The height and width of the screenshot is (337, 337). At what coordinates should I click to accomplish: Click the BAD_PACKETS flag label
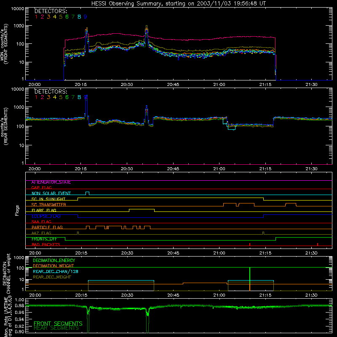pos(46,244)
